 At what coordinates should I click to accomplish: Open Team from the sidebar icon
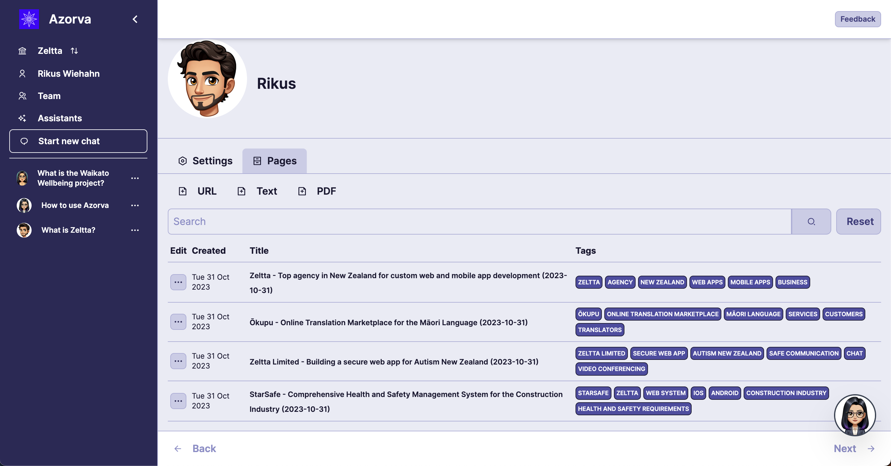click(x=22, y=96)
